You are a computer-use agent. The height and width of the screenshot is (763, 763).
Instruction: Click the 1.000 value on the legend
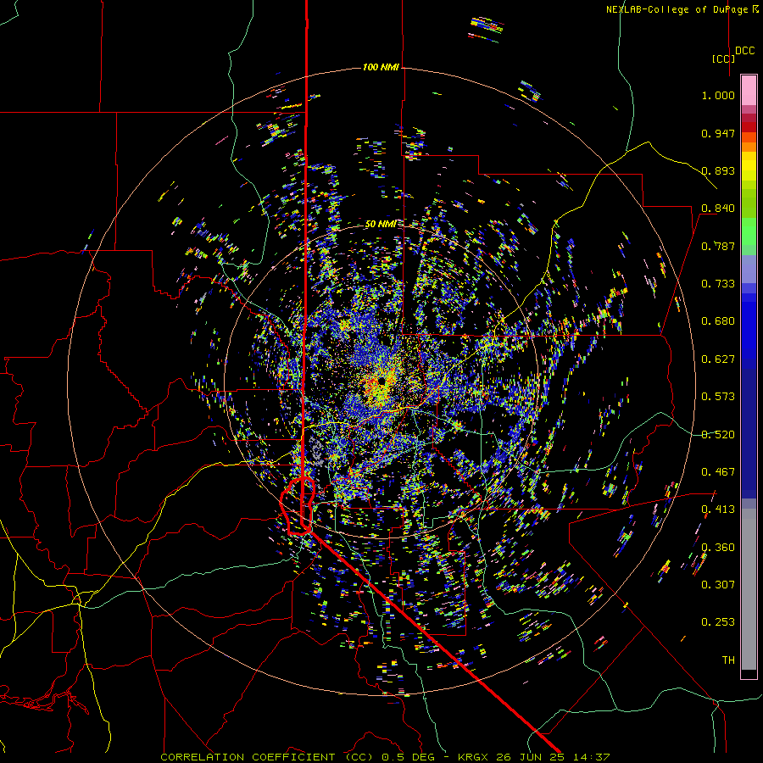718,95
